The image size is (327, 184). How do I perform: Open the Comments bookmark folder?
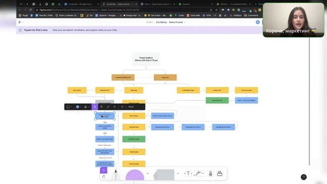pyautogui.click(x=251, y=15)
